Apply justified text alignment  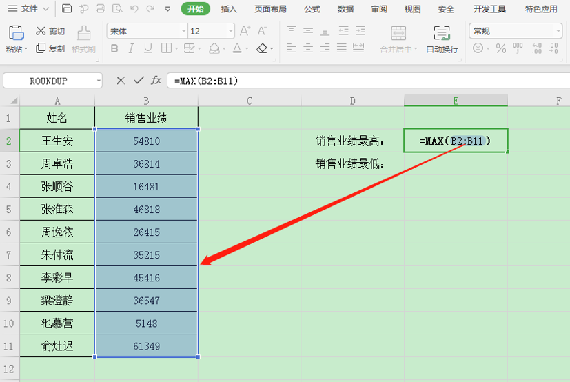pyautogui.click(x=341, y=48)
